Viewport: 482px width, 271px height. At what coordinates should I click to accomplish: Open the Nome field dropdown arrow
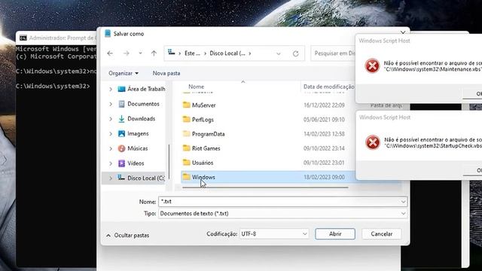[403, 202]
